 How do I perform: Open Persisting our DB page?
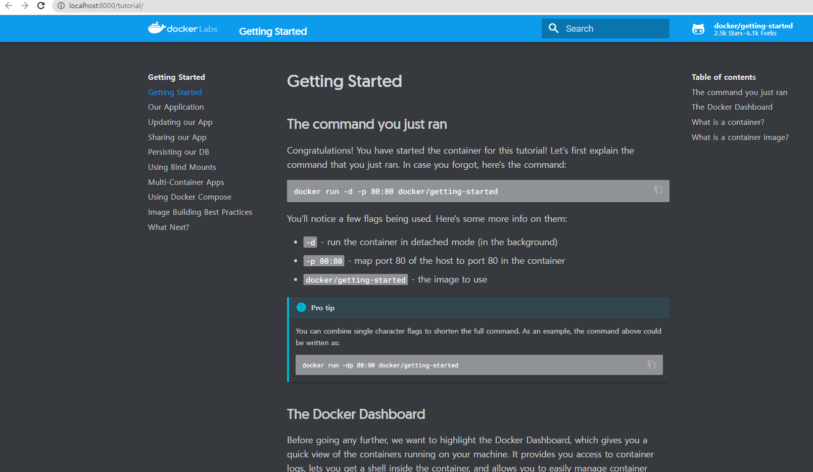click(x=178, y=152)
